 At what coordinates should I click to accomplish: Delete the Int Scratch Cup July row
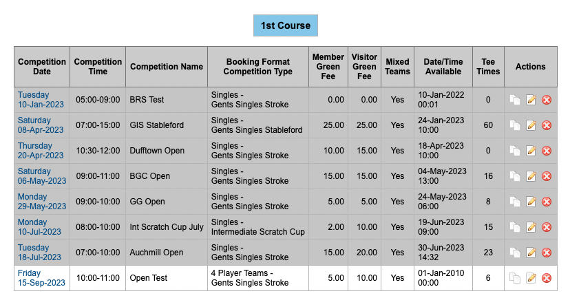point(547,227)
